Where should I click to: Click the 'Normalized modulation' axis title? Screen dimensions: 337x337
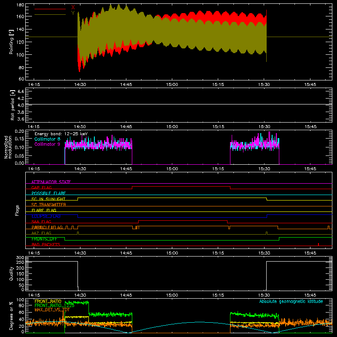(8, 147)
